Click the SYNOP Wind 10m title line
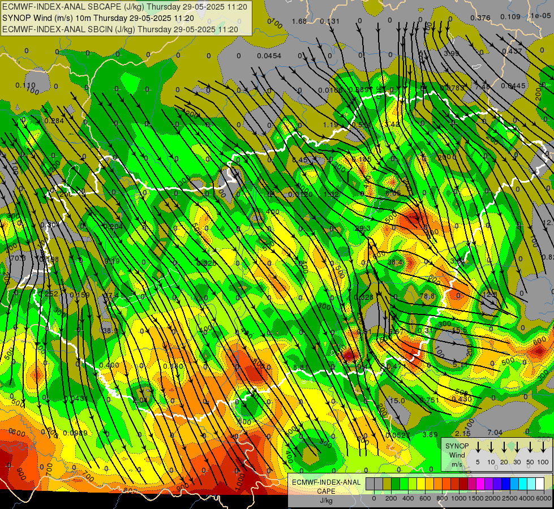The width and height of the screenshot is (554, 509). point(98,18)
